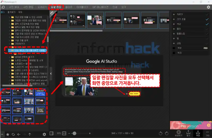212x138 pixels.
Task: Go up one folder with the up arrow icon
Action: [x=30, y=134]
